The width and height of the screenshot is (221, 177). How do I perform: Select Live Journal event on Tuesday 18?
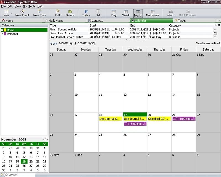[x=110, y=119]
